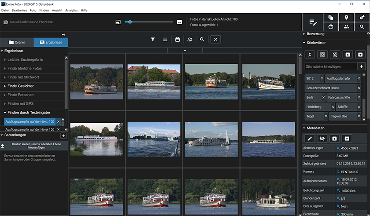This screenshot has width=370, height=216.
Task: Open GPS map pin search icon
Action: pos(347,18)
